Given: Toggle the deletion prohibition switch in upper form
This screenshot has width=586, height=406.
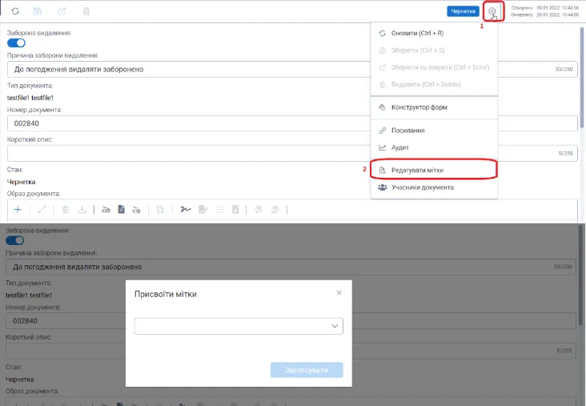Looking at the screenshot, I should click(16, 43).
